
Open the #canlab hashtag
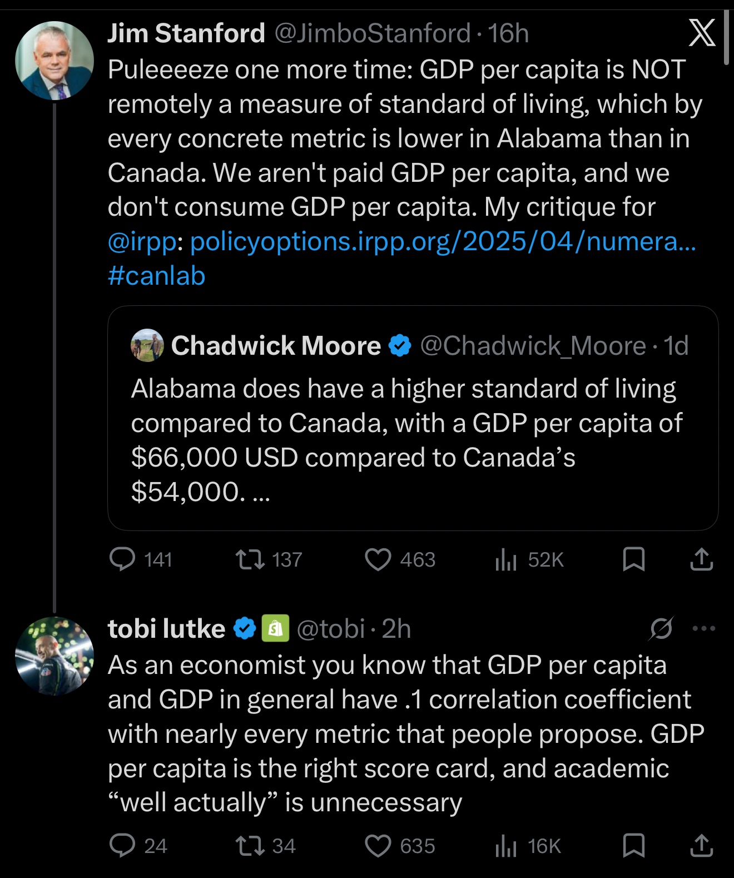pyautogui.click(x=157, y=276)
